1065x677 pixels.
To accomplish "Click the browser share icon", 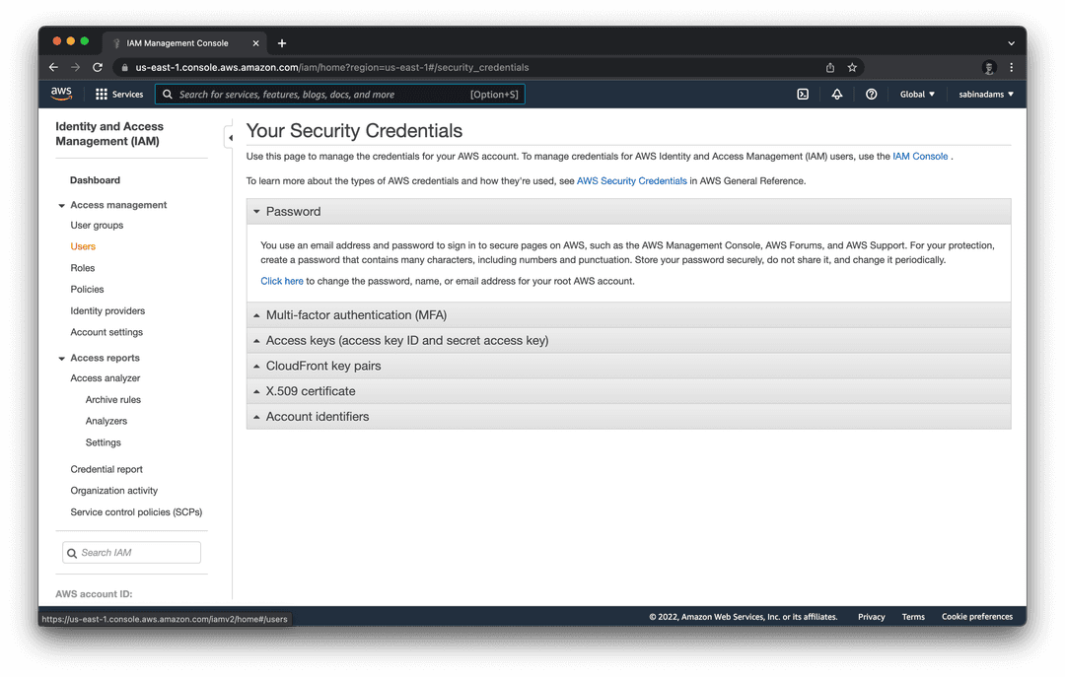I will click(829, 68).
